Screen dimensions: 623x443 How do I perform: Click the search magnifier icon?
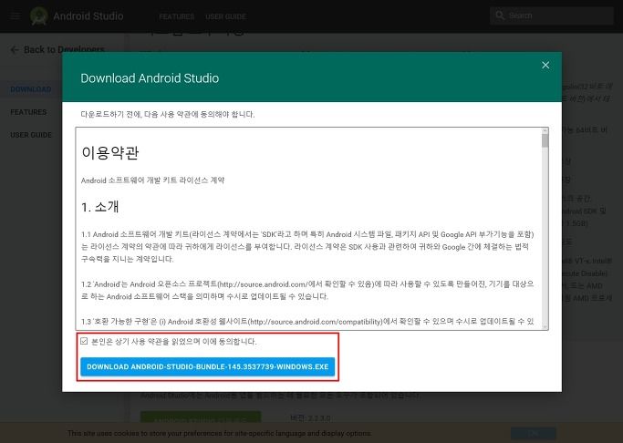(x=500, y=15)
